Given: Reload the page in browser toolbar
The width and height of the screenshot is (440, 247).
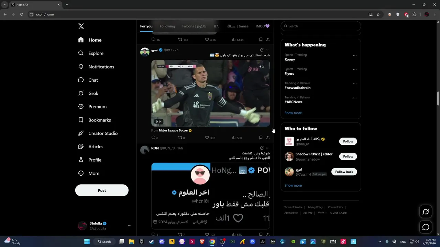Looking at the screenshot, I should pos(21,14).
